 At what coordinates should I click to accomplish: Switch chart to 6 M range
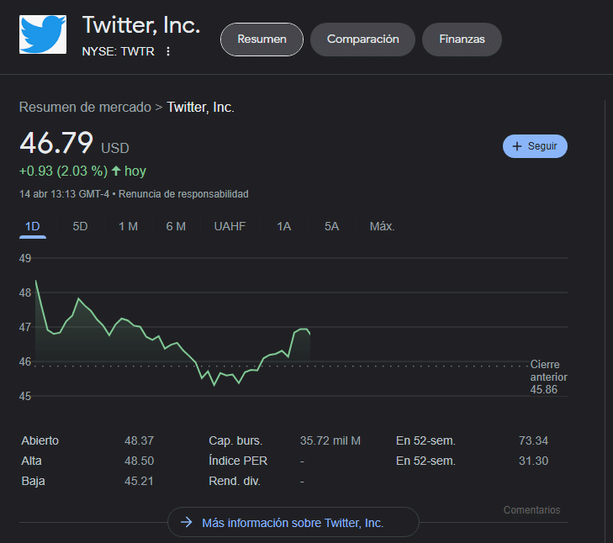(176, 226)
